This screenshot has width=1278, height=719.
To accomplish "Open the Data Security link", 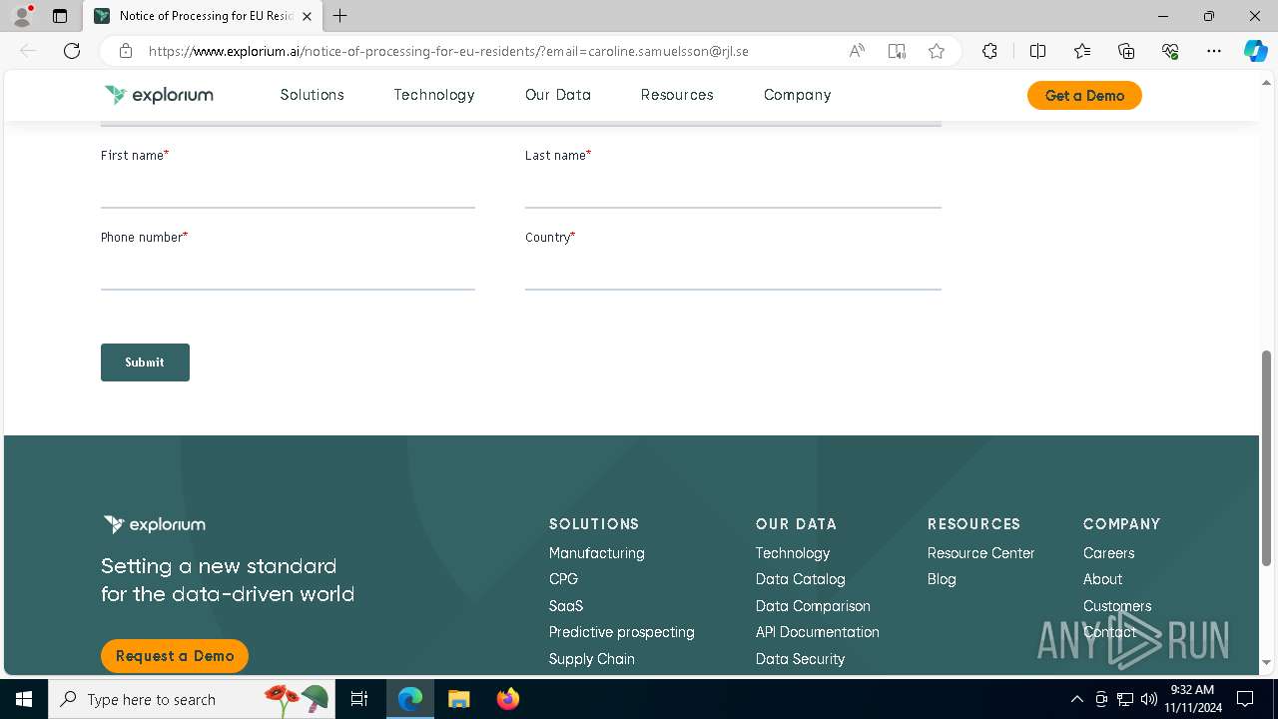I will pos(800,659).
